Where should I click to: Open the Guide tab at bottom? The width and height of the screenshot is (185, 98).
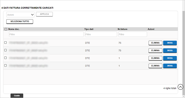17,96
